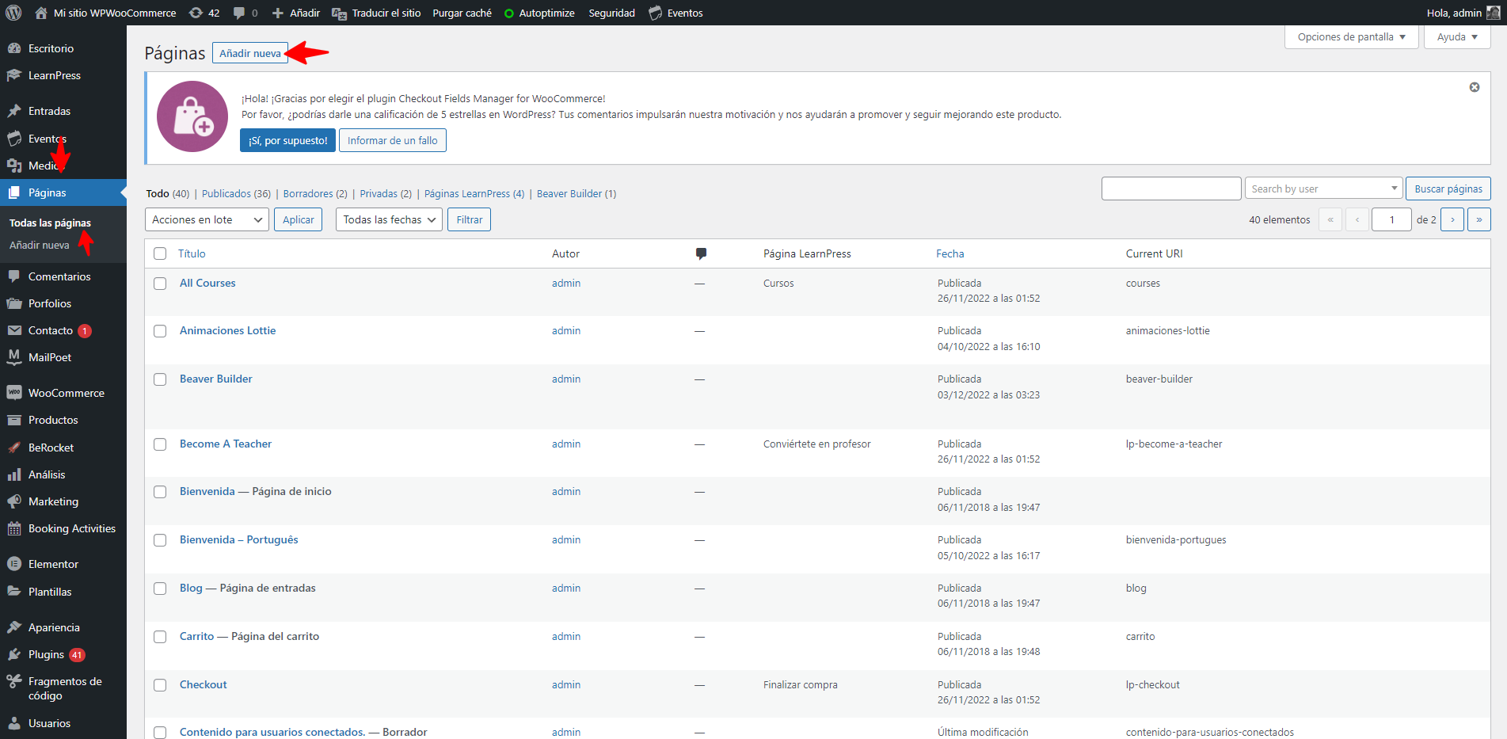
Task: Filter by Privadas (2)
Action: coord(386,193)
